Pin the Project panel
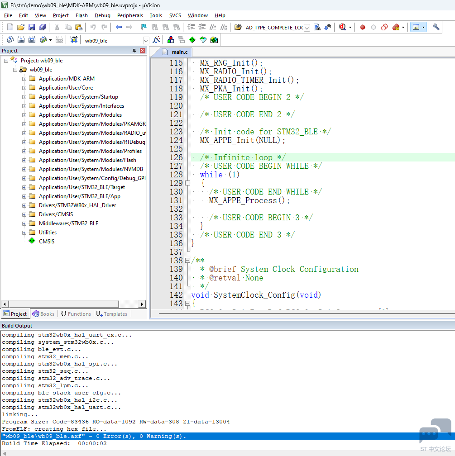 point(134,51)
